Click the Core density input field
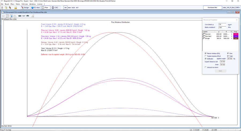The image size is (241, 131). point(222,24)
